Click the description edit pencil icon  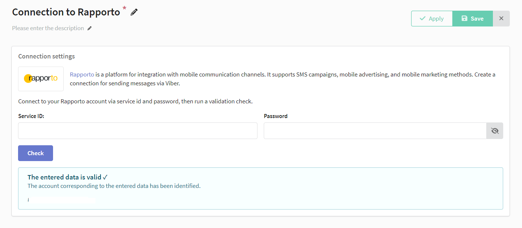90,28
